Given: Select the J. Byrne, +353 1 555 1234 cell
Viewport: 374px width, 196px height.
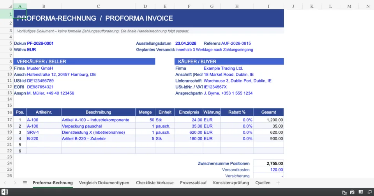Looking at the screenshot, I should click(228, 93).
